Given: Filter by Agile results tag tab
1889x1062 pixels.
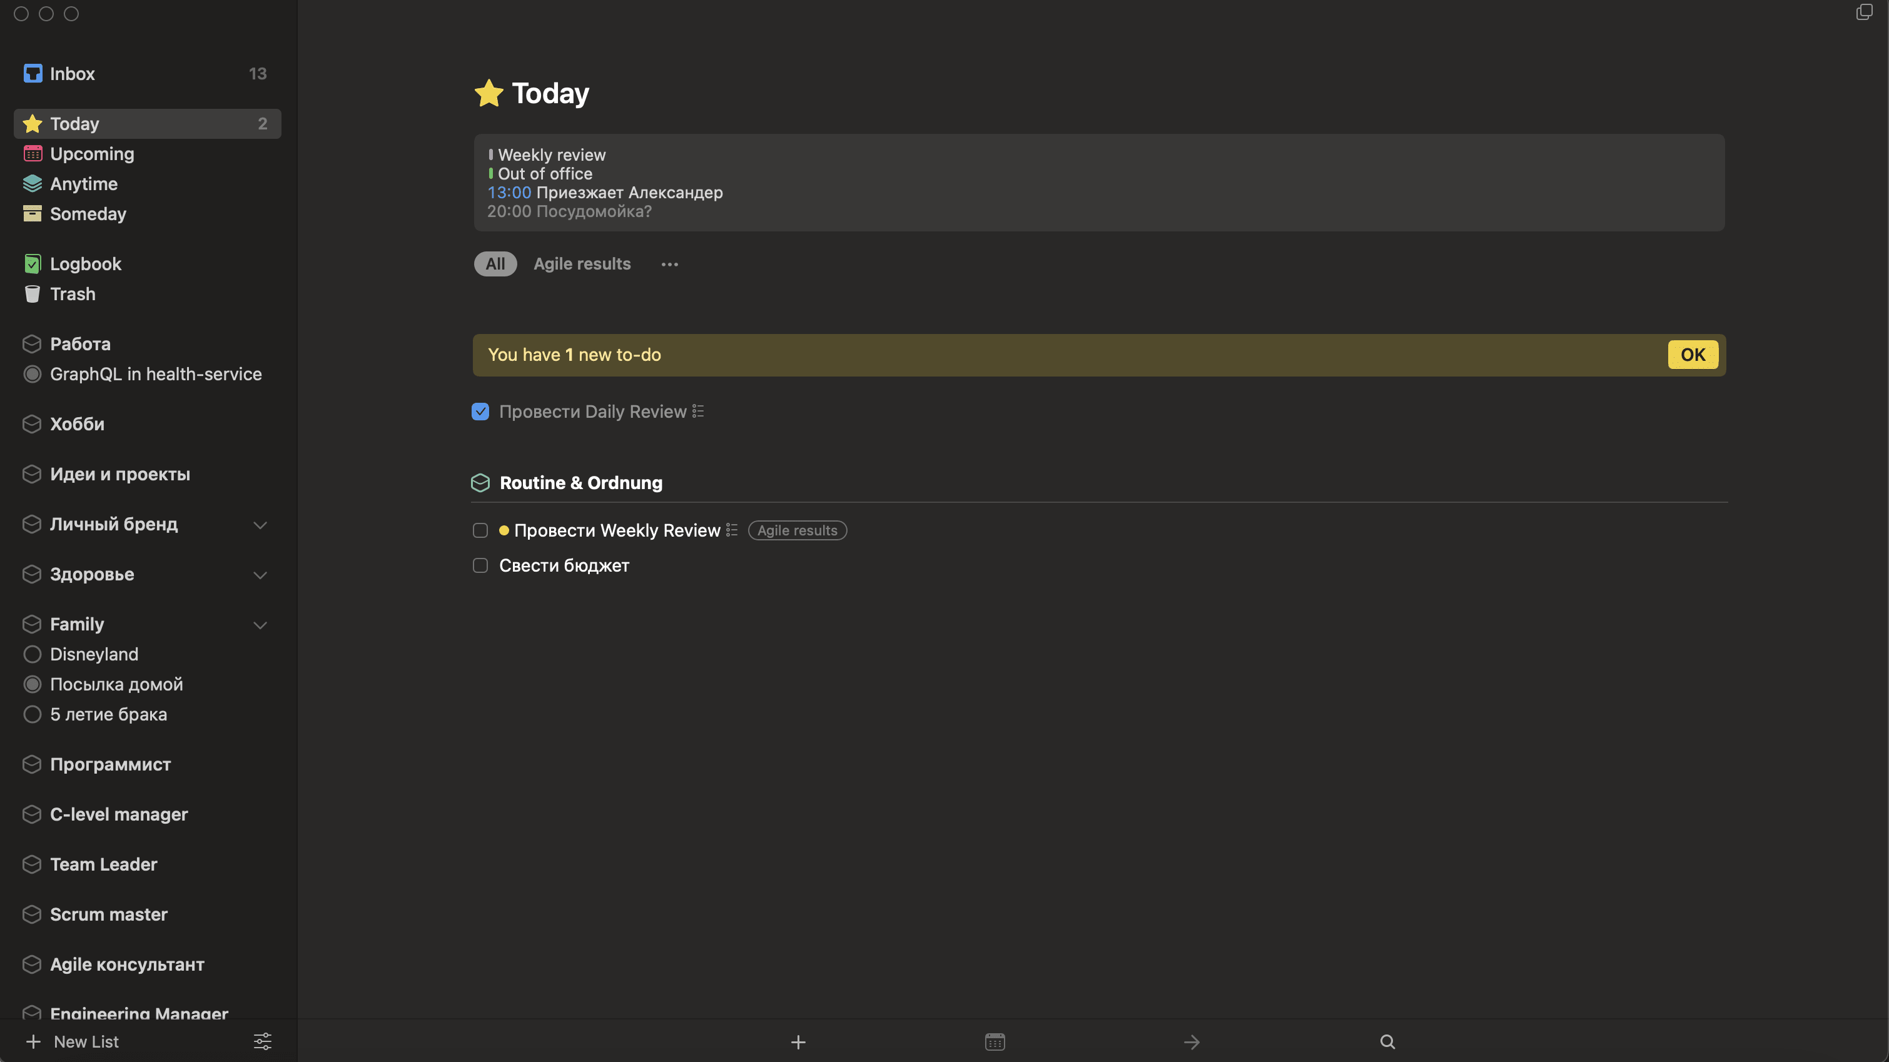Looking at the screenshot, I should click(x=582, y=264).
